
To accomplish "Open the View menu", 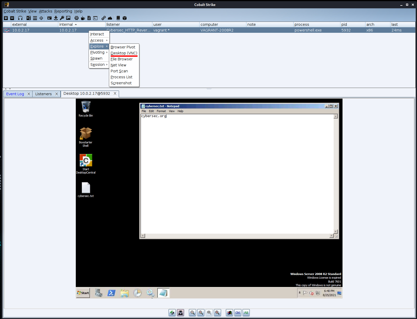I will 32,11.
